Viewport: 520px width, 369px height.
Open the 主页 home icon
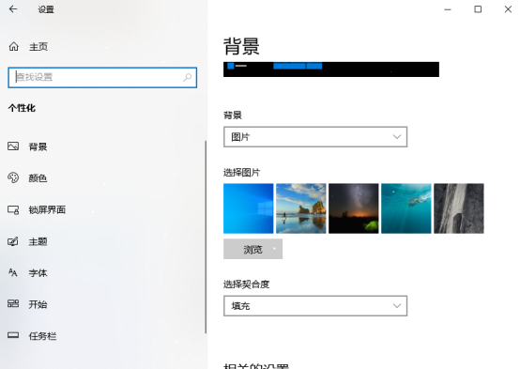pyautogui.click(x=13, y=46)
